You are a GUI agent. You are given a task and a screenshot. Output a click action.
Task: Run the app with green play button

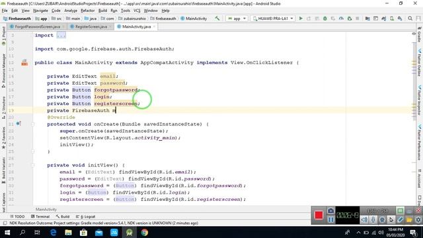[301, 19]
